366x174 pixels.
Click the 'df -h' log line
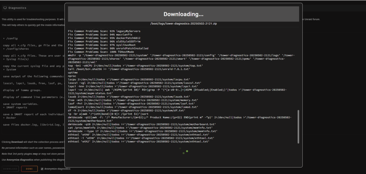[127, 111]
